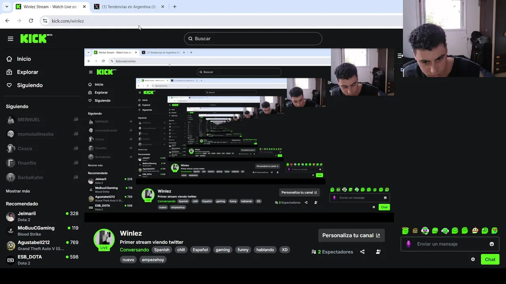Pick the halo green emote

[x=405, y=231]
